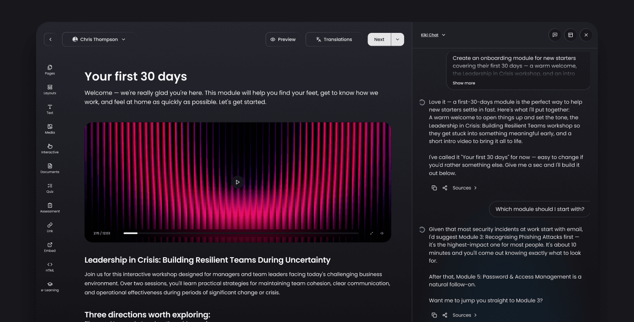Click the panel layout icon in chat header

(570, 35)
